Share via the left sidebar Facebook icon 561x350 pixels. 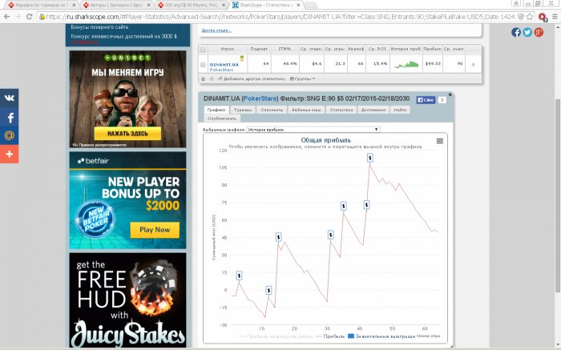(10, 117)
